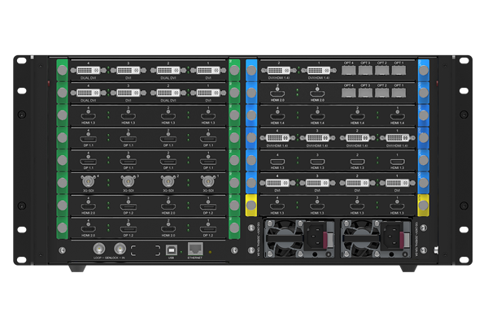Select OPT 2 port on HDMI 2.0 card
Viewport: 488px width, 325px height.
pos(382,93)
